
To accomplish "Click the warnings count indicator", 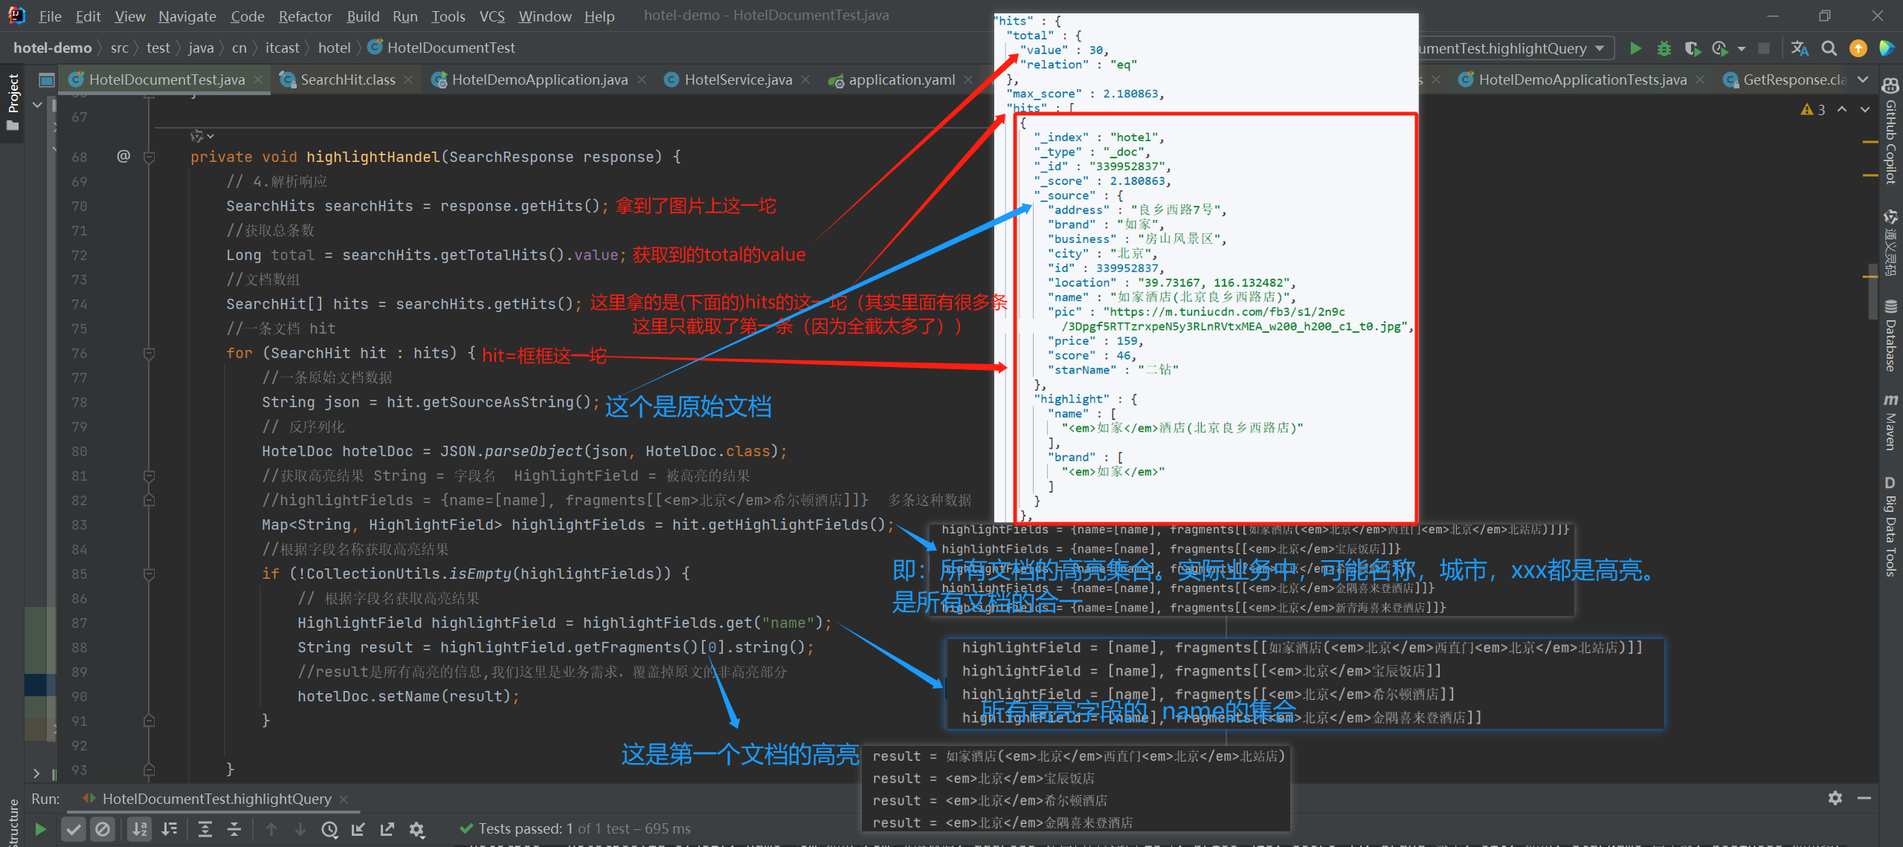I will (1813, 110).
